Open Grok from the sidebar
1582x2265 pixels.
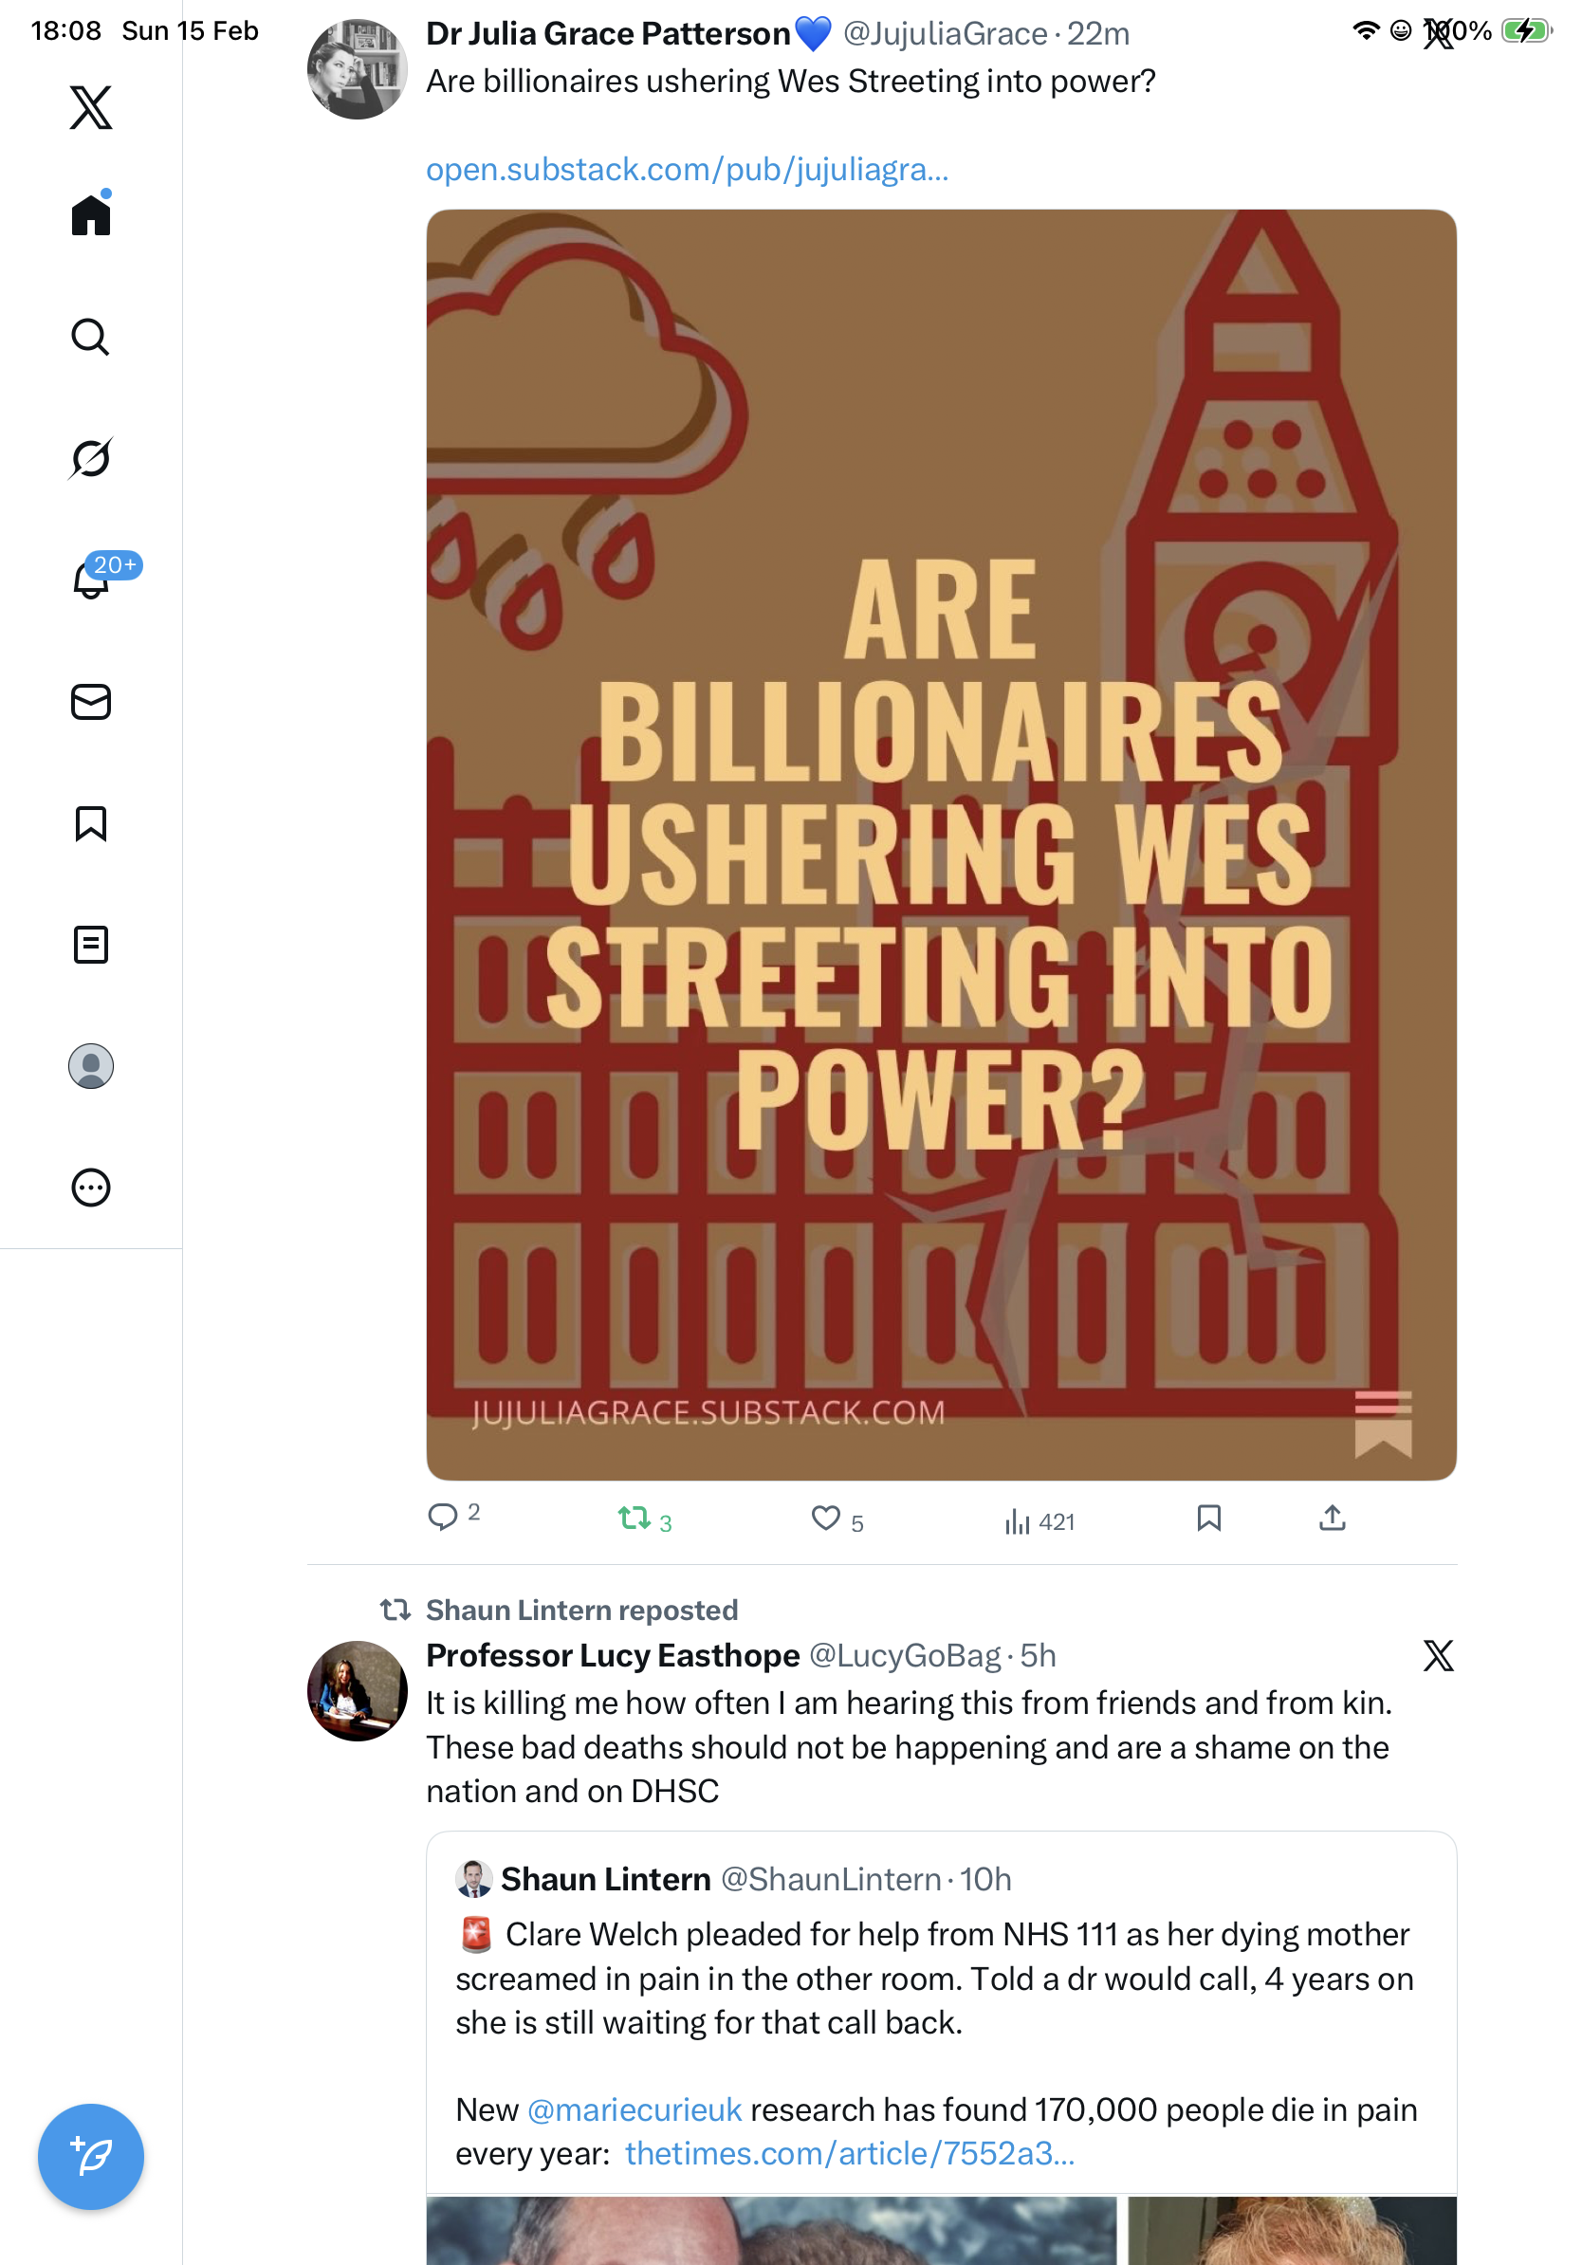coord(91,459)
